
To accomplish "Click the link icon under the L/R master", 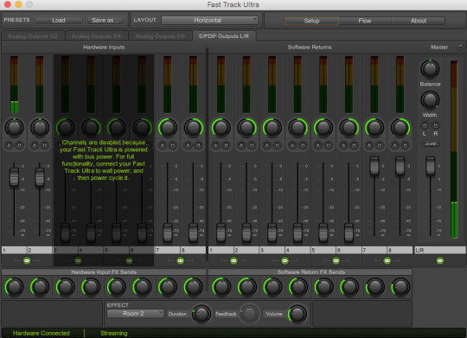I will pyautogui.click(x=440, y=261).
